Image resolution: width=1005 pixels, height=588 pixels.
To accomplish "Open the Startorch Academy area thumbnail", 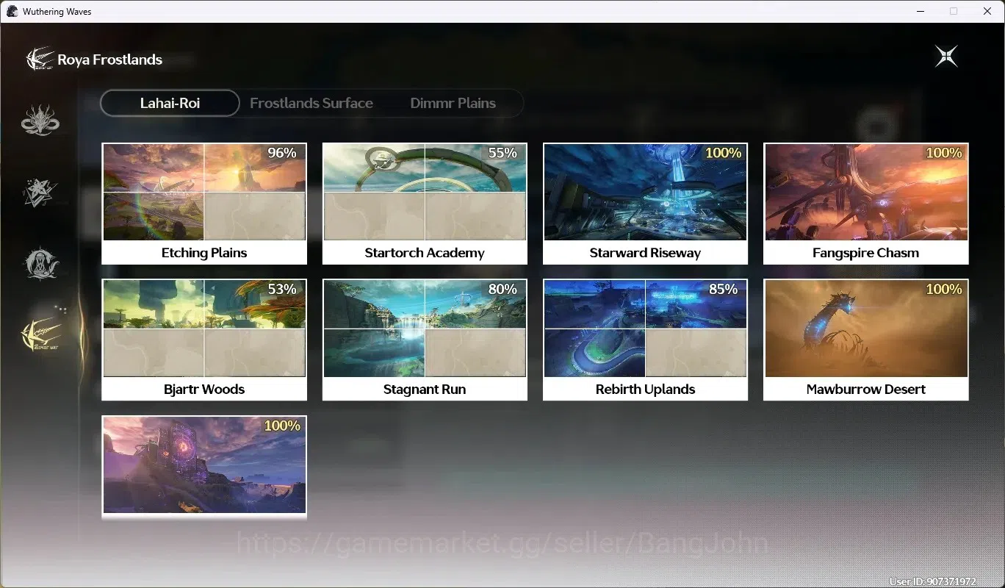I will (425, 192).
